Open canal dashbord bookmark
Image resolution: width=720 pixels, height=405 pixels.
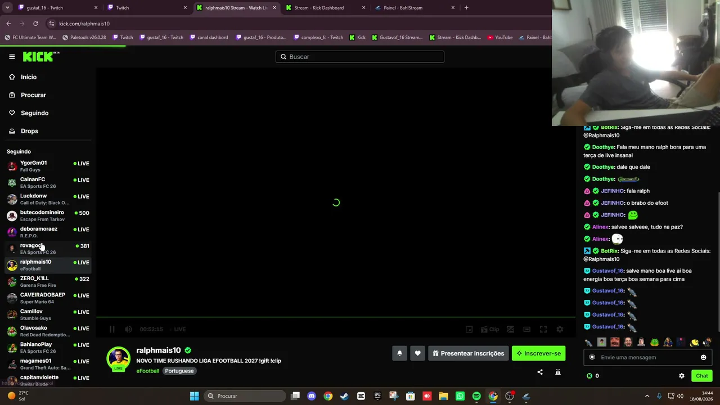209,38
